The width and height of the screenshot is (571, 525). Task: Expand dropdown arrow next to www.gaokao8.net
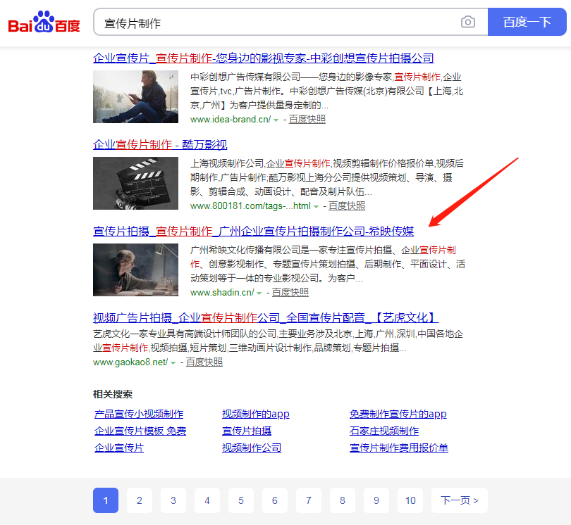pyautogui.click(x=173, y=363)
